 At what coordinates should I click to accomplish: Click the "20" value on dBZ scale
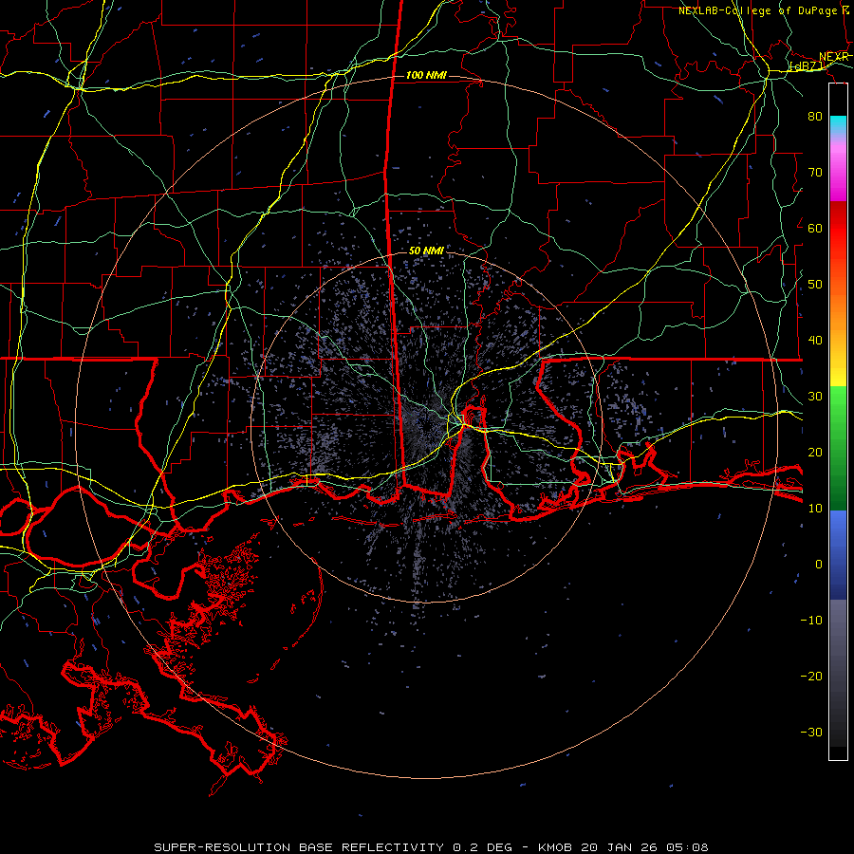(x=815, y=452)
